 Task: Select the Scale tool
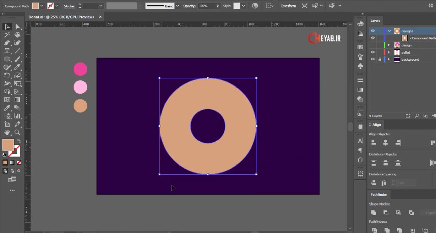(17, 75)
